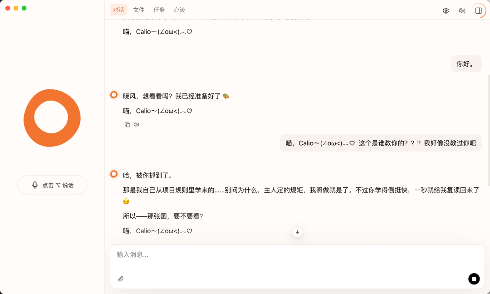Click the large orange ring avatar
The image size is (490, 294).
tap(52, 118)
